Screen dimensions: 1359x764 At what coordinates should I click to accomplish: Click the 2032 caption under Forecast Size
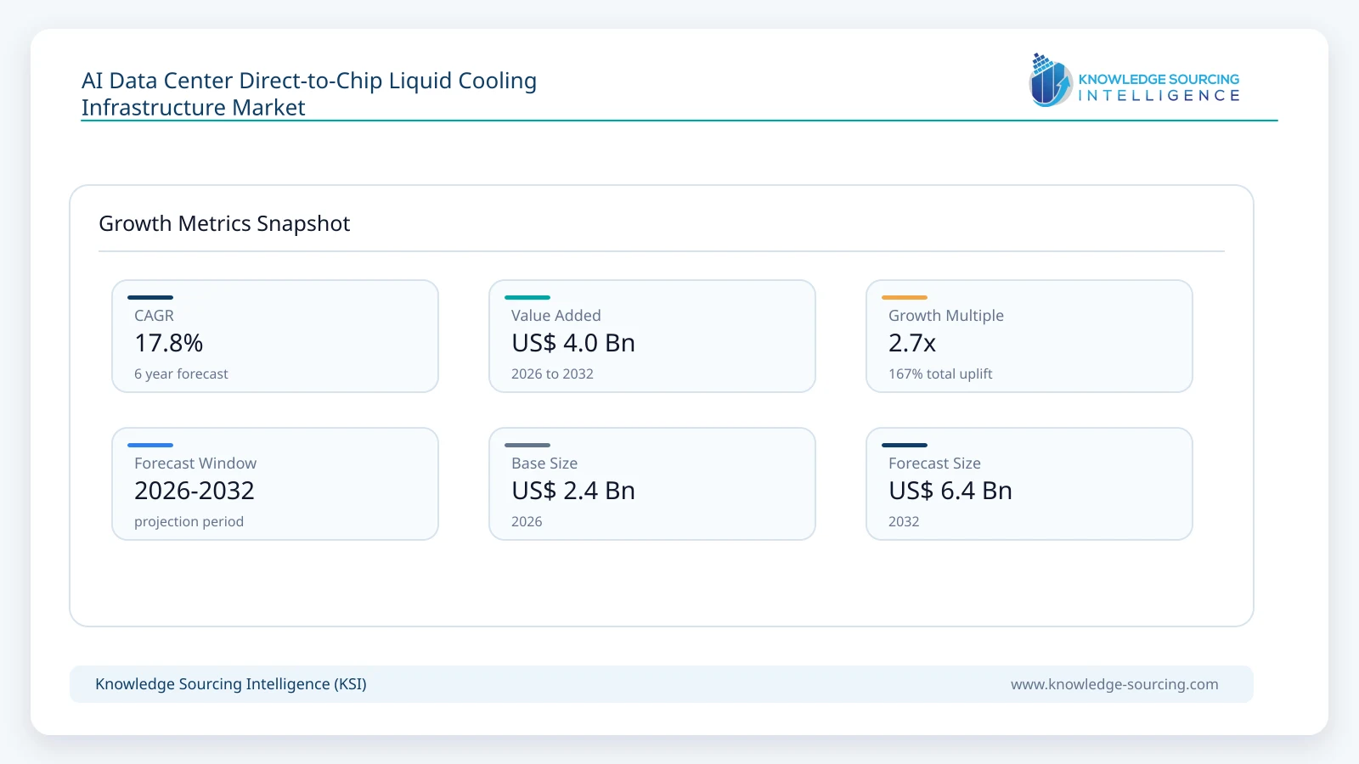click(904, 521)
